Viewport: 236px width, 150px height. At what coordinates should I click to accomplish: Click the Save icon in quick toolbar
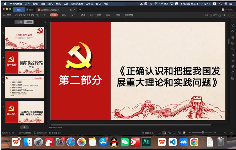(20, 15)
